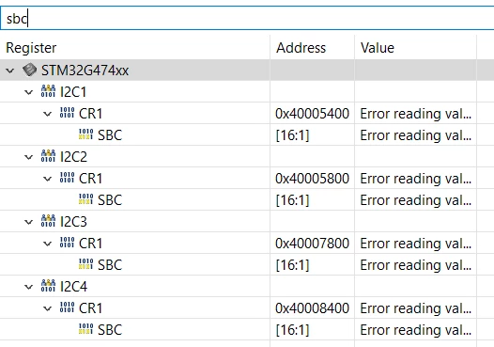Click the Value column header
This screenshot has height=347, width=494.
pos(415,48)
